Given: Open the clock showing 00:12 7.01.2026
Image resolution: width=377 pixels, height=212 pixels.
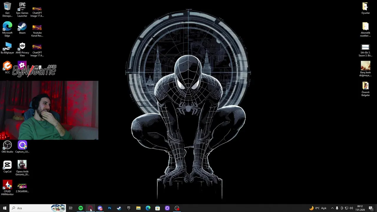Looking at the screenshot, I should point(360,208).
